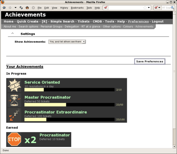This screenshot has width=177, height=154.
Task: Focus the URL address field
Action: pos(125,8)
